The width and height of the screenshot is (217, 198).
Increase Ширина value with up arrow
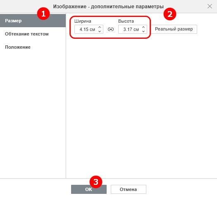point(100,27)
